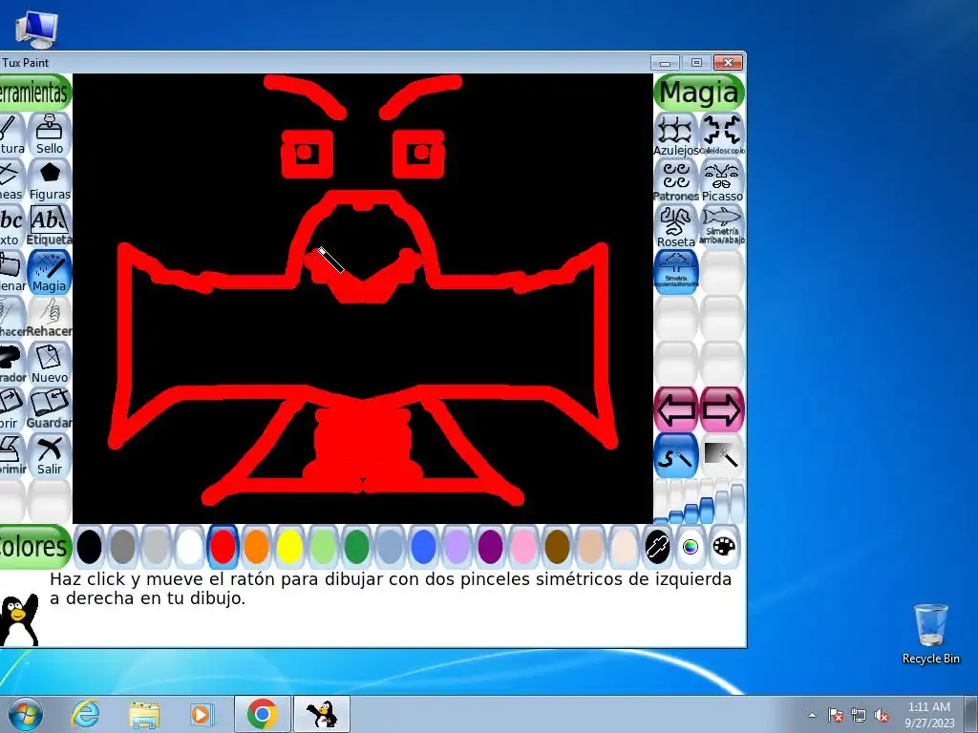Launch Internet Explorer from taskbar
This screenshot has width=978, height=733.
point(85,714)
